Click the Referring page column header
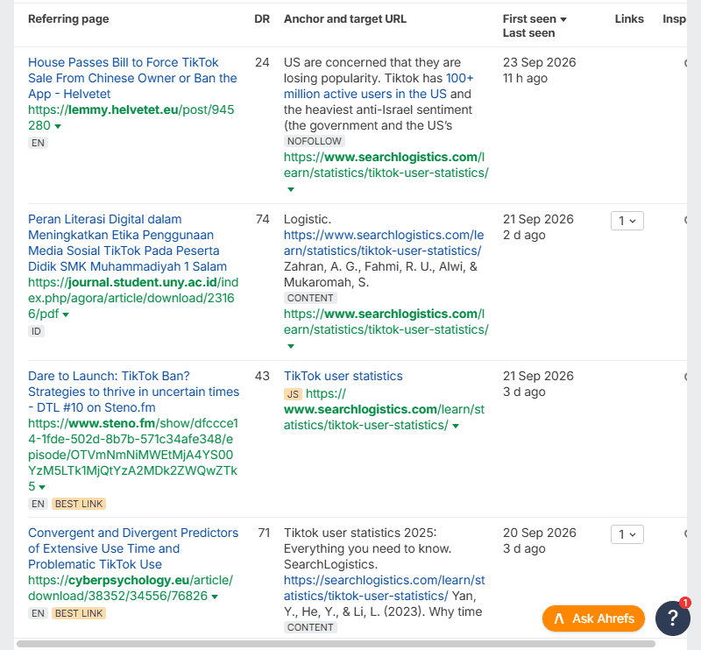This screenshot has width=701, height=650. click(68, 18)
